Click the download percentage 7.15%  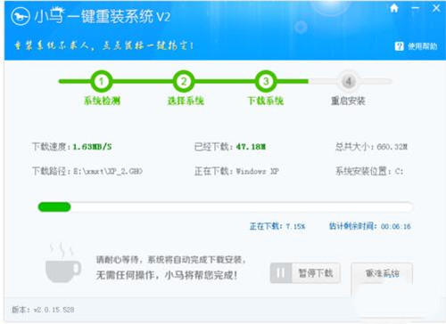295,226
